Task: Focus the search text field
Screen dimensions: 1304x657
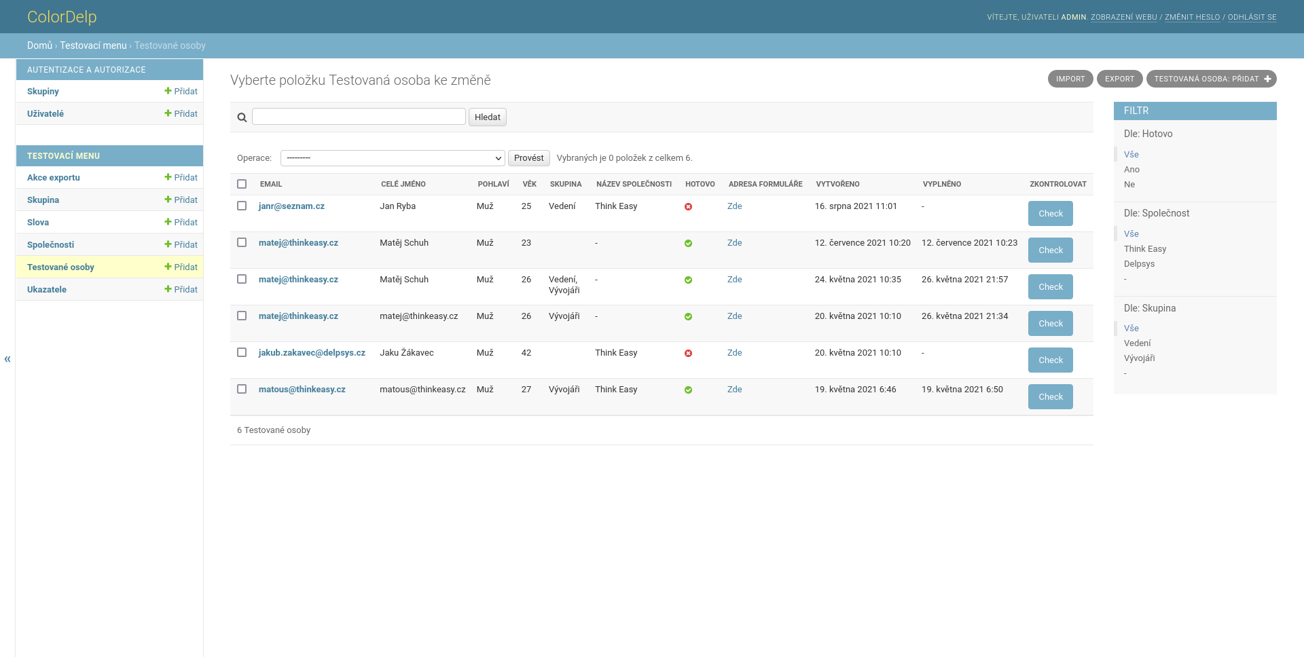Action: point(359,117)
